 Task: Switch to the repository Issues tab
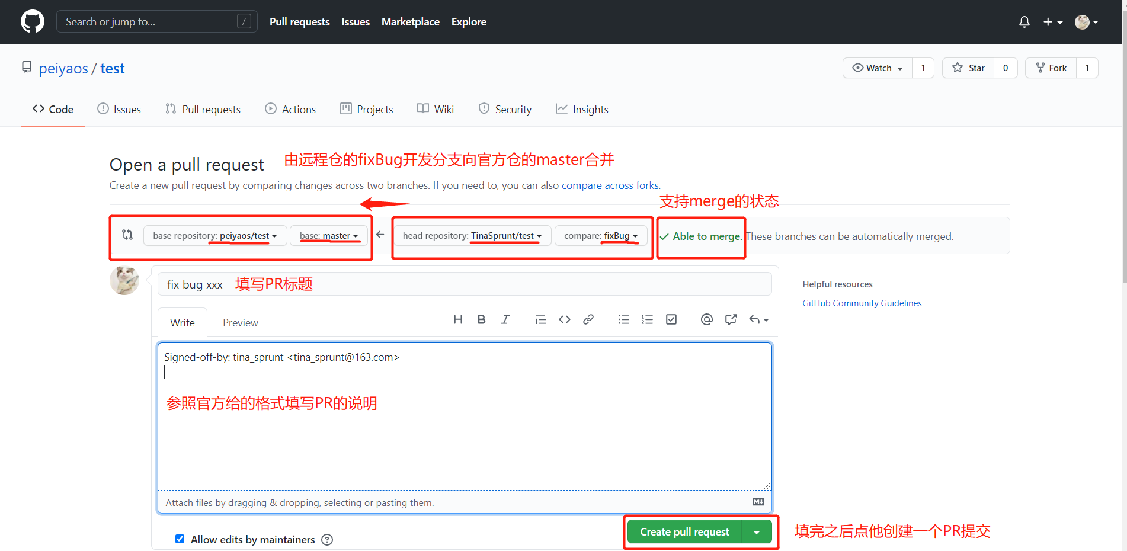point(119,109)
